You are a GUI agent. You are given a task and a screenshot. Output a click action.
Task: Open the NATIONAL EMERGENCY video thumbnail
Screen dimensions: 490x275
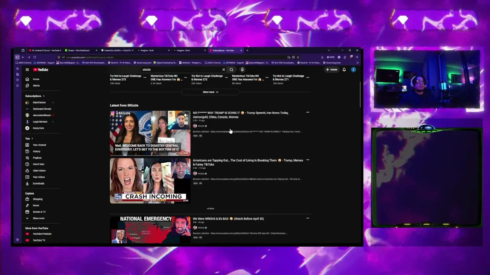point(150,230)
